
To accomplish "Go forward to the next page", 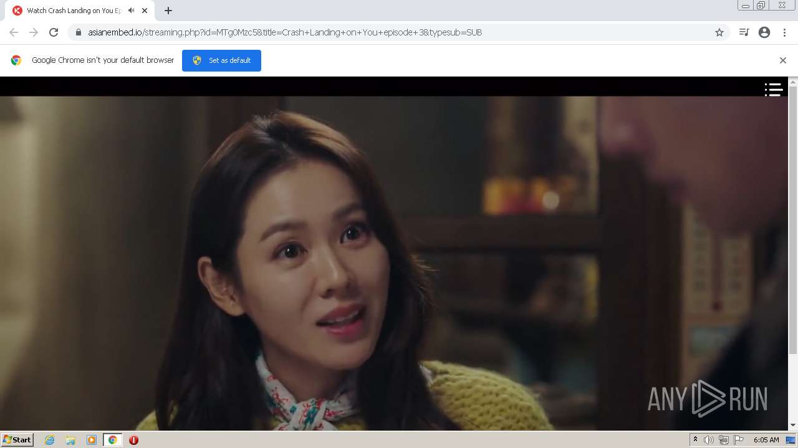I will pyautogui.click(x=34, y=32).
